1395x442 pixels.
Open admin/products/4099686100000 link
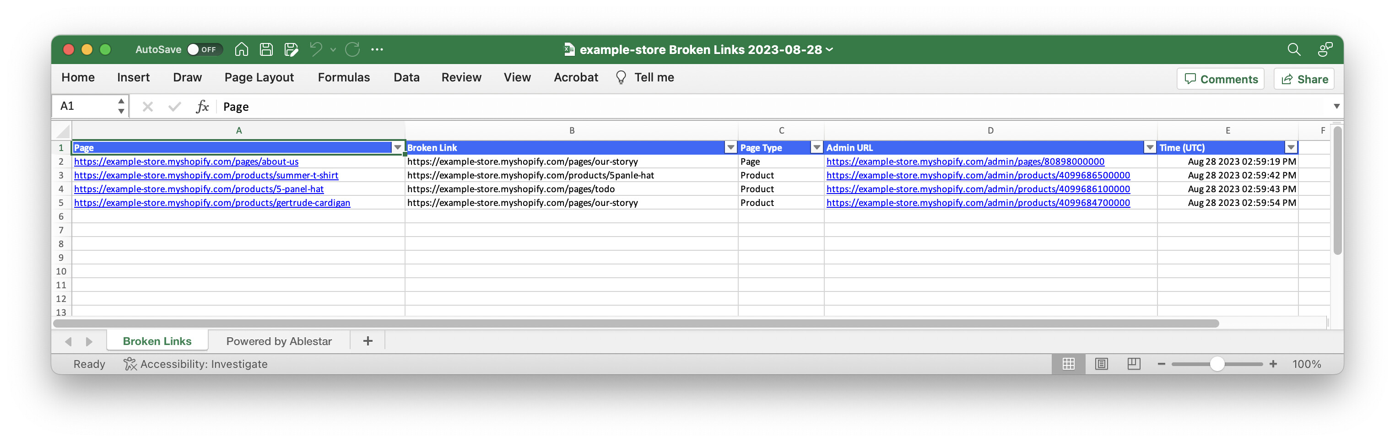(979, 189)
